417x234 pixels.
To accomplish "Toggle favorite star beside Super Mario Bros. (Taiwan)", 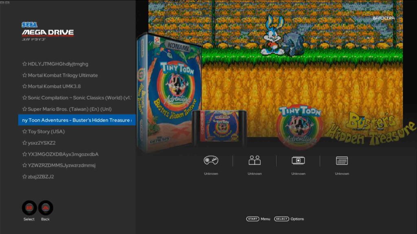I will (25, 109).
